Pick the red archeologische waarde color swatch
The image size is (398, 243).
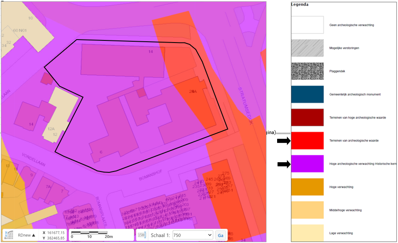pos(307,141)
